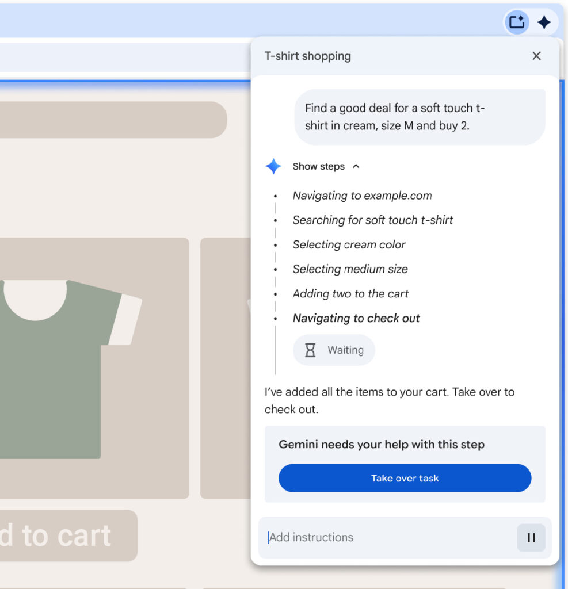Click the T-shirt shopping panel title
Viewport: 568px width, 589px height.
pyautogui.click(x=307, y=56)
